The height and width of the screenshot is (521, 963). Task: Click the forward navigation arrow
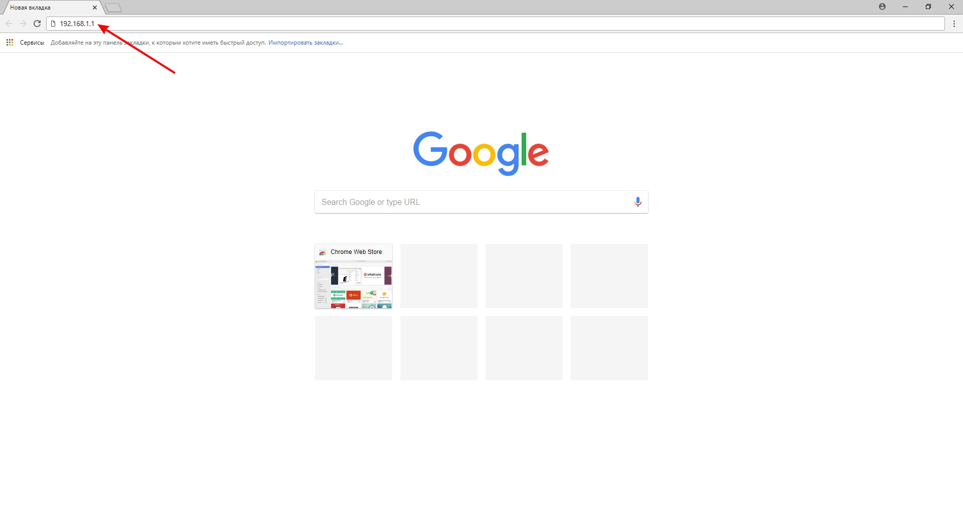click(x=23, y=24)
